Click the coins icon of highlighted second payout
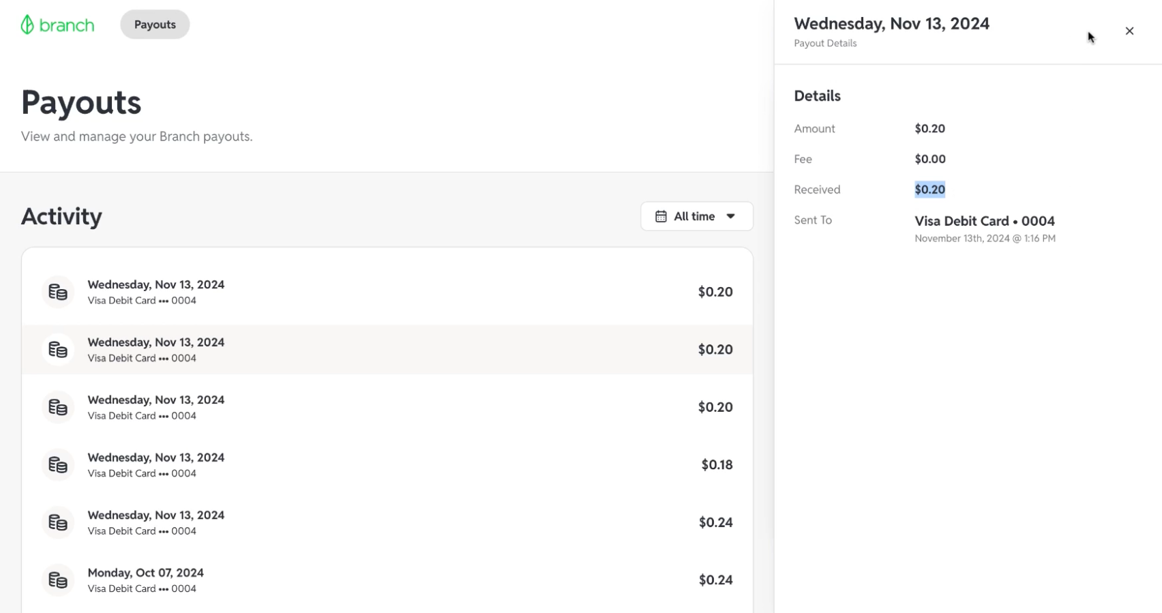The image size is (1162, 613). [58, 350]
